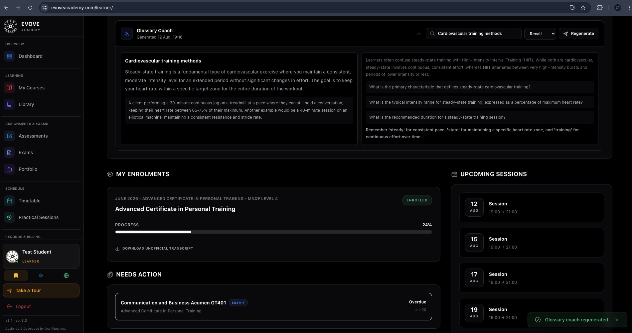
Task: Open the Recall mode dropdown
Action: click(x=540, y=34)
